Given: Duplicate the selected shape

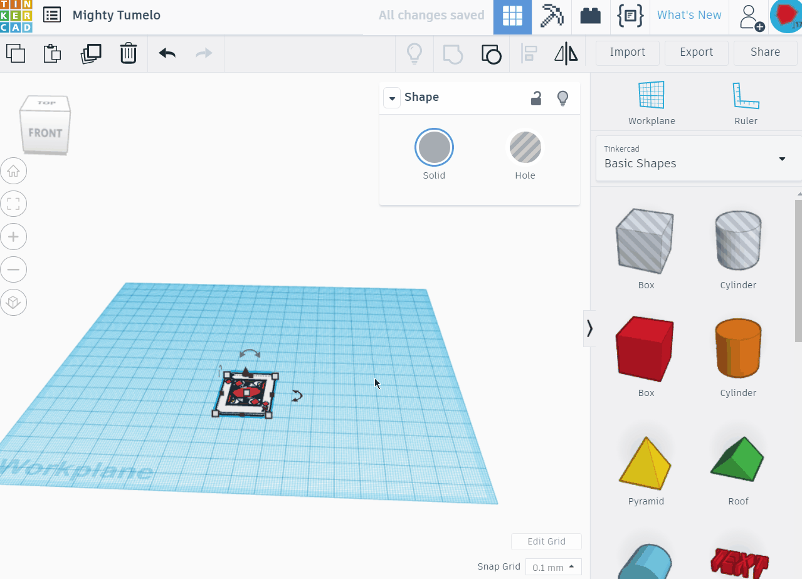Looking at the screenshot, I should [91, 53].
